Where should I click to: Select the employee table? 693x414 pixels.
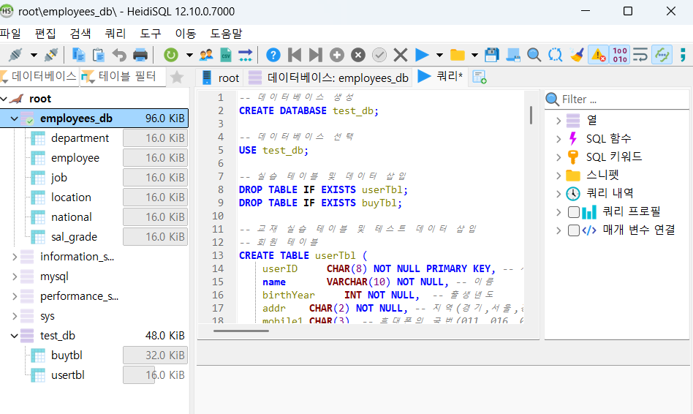75,158
